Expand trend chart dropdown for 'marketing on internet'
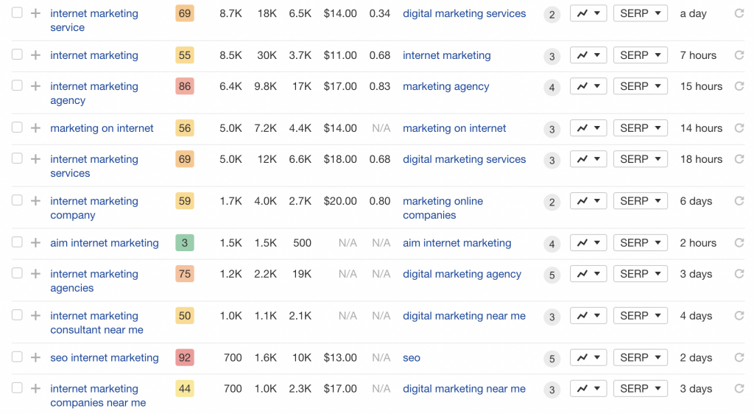This screenshot has height=414, width=754. pyautogui.click(x=588, y=128)
